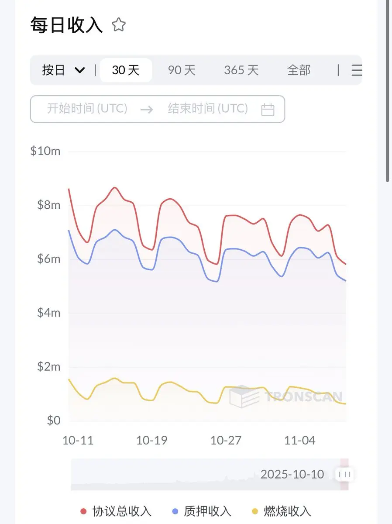Click the 10-19 x-axis date label
The height and width of the screenshot is (524, 392).
point(151,440)
